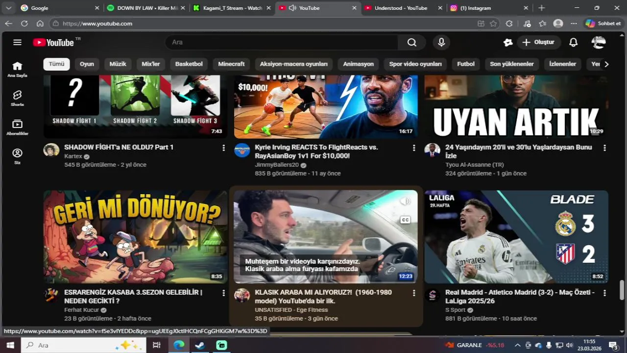Open options menu for 24 Yaşındayım video
The width and height of the screenshot is (627, 353).
point(604,148)
